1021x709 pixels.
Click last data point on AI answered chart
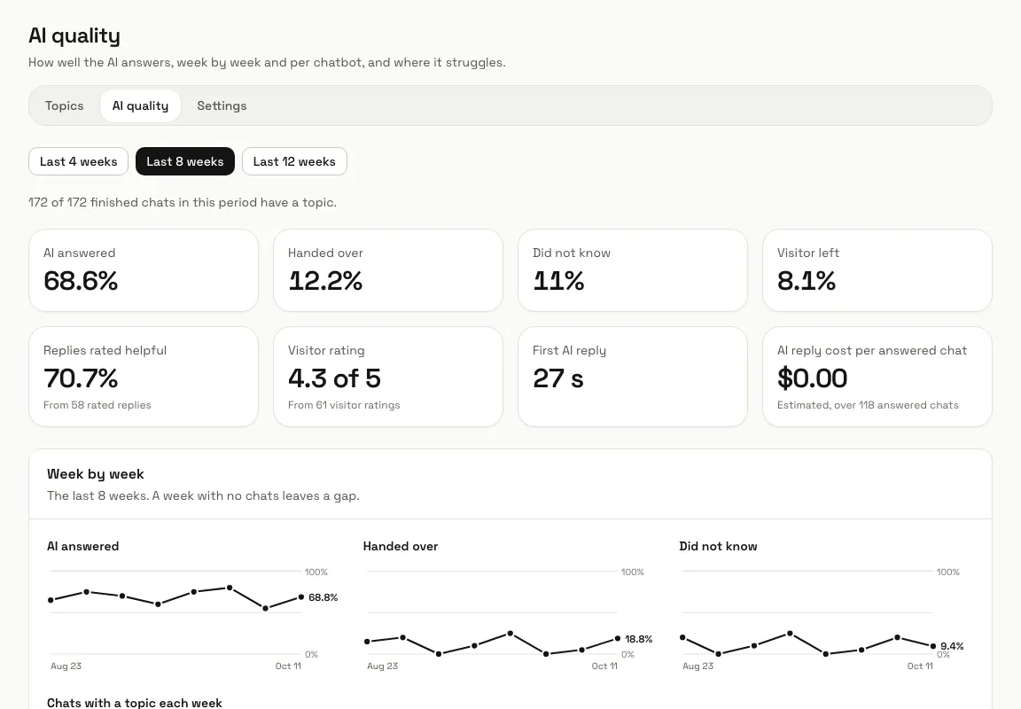tap(300, 597)
